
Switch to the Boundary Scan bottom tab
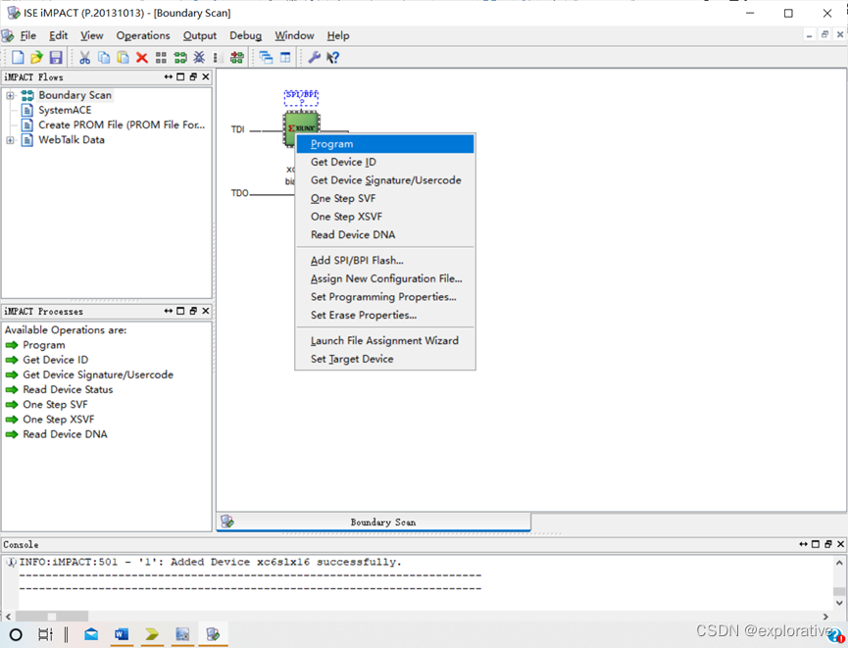click(374, 522)
